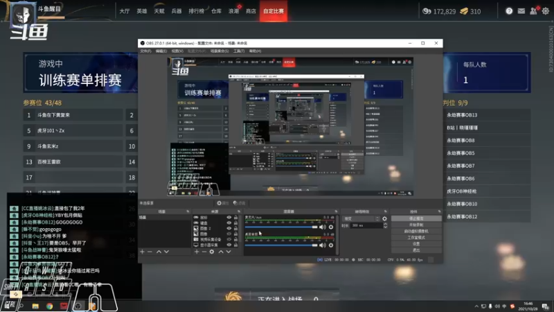Switch to the 商店 tab in the game
Screen dimensions: 554x312
coord(251,11)
